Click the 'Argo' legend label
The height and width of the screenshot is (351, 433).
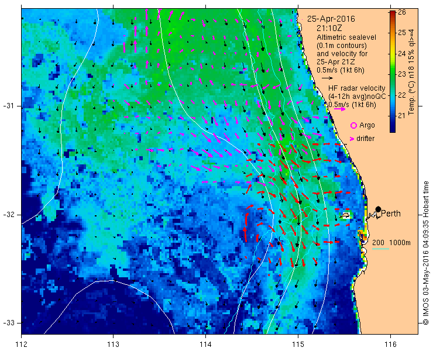tap(367, 125)
